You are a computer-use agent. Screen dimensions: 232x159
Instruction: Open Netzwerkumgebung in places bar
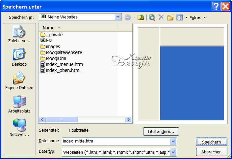pyautogui.click(x=19, y=127)
